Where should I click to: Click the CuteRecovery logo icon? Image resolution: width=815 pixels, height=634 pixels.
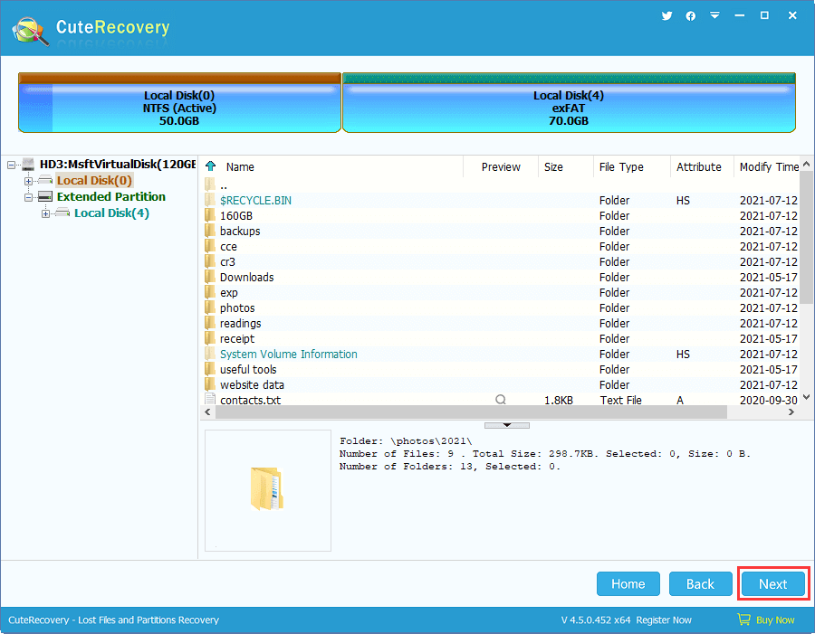[31, 31]
